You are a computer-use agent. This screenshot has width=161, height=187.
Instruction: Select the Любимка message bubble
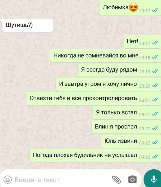coord(130,8)
